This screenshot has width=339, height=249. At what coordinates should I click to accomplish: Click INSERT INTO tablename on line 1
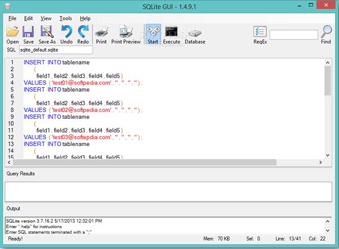56,62
